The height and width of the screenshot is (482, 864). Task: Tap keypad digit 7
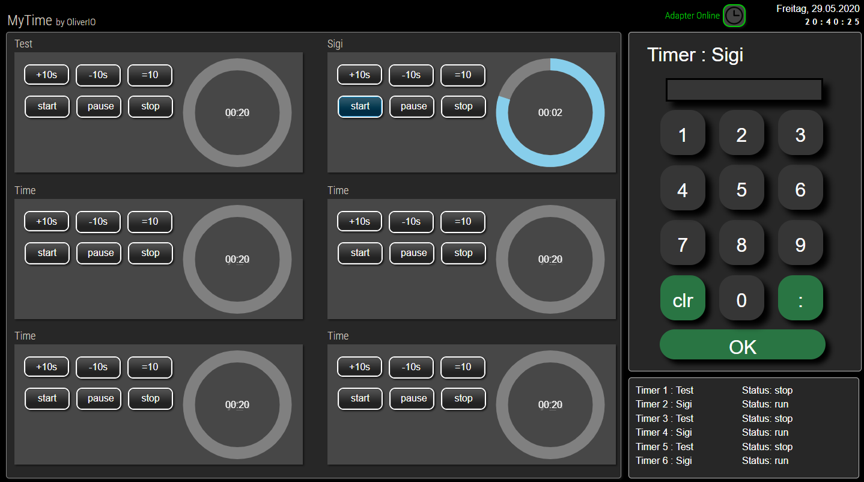(x=683, y=243)
